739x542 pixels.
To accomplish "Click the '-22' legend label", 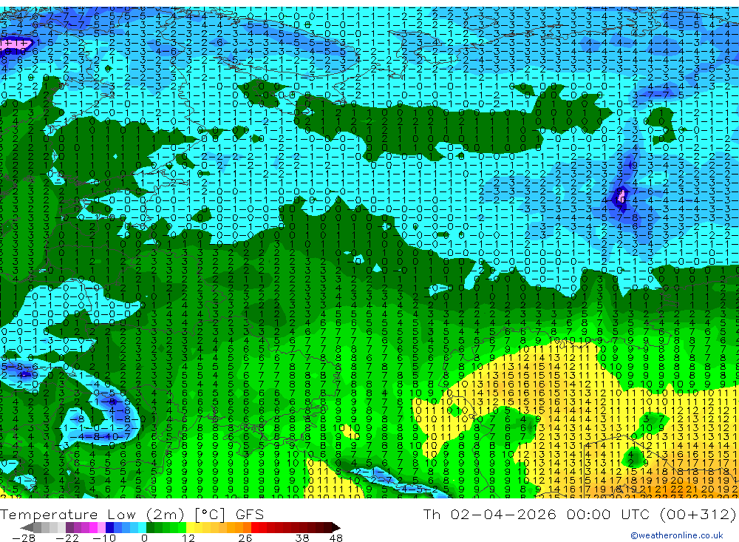I will (67, 538).
